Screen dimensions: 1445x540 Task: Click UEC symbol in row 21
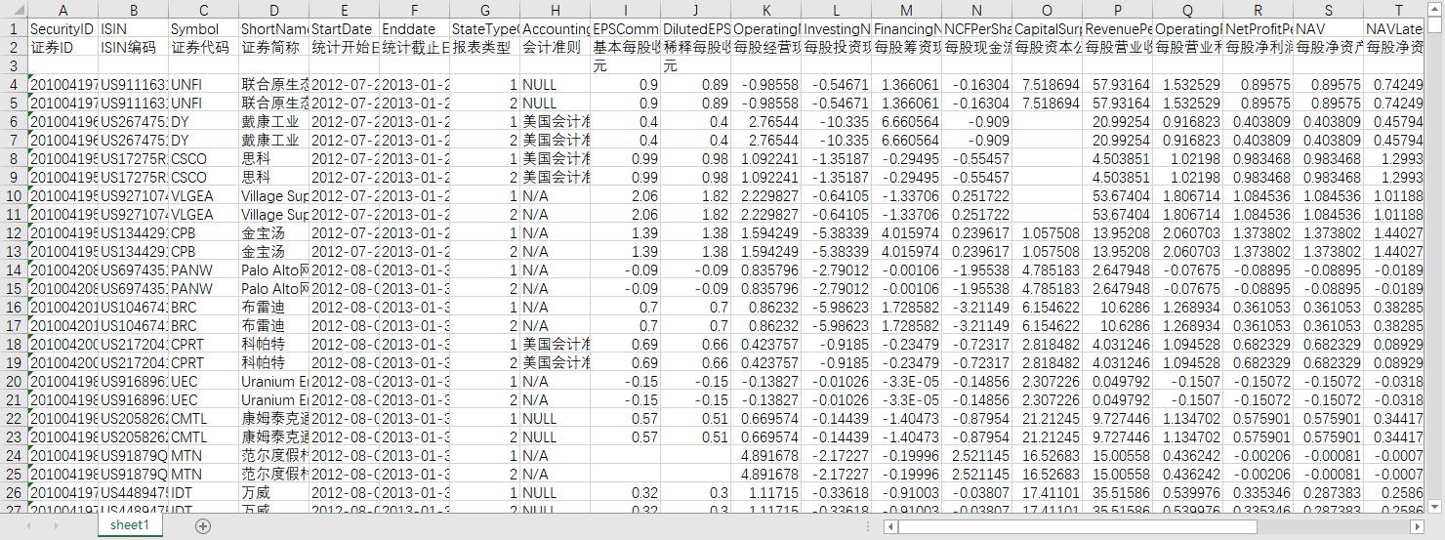click(x=203, y=399)
